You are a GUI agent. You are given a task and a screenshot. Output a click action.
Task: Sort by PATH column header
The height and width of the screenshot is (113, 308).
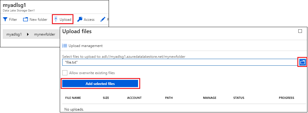click(169, 98)
